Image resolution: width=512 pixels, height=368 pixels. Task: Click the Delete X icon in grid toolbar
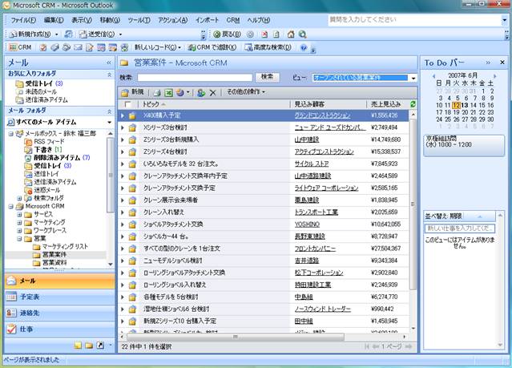[x=213, y=93]
